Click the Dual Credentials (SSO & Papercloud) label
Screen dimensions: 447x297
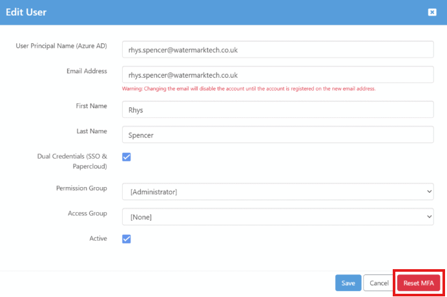72,161
